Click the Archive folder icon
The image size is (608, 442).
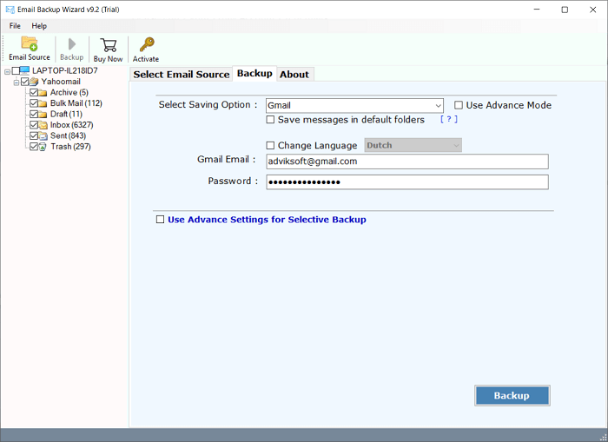tap(43, 93)
